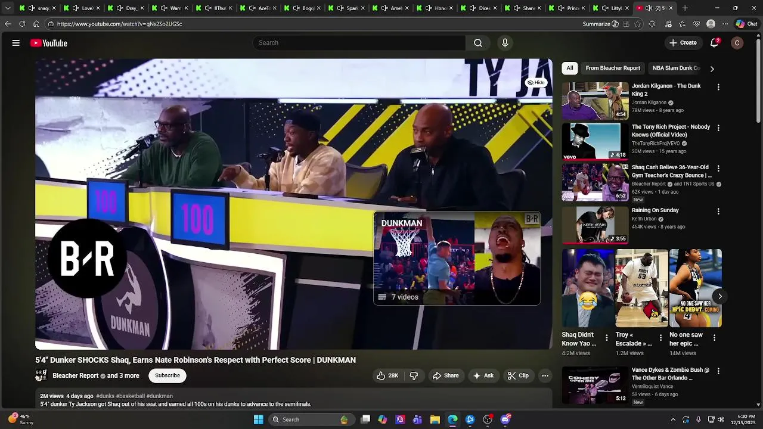Open the YouTube hamburger guide menu
Image resolution: width=763 pixels, height=429 pixels.
16,43
